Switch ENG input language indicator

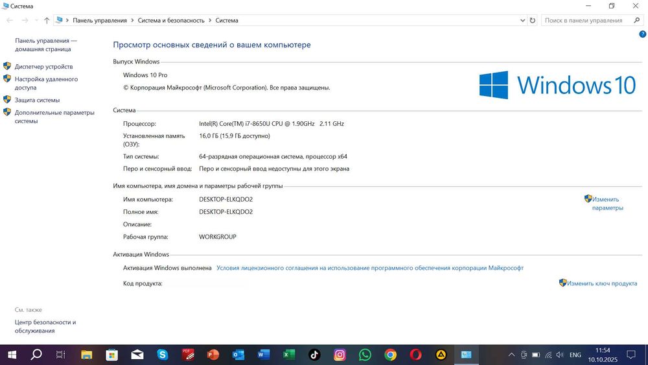[x=575, y=355]
